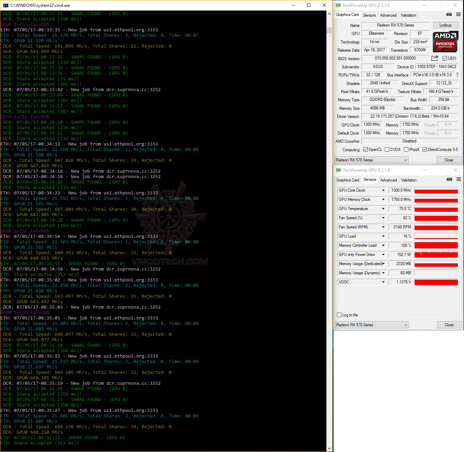Switch to Validation tab in Sensors GPU-Z window
The image size is (464, 452).
(x=409, y=180)
